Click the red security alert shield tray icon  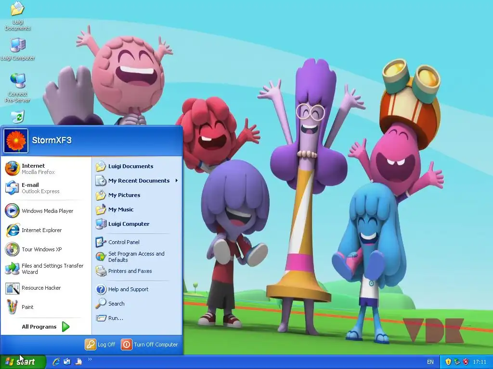tap(466, 362)
